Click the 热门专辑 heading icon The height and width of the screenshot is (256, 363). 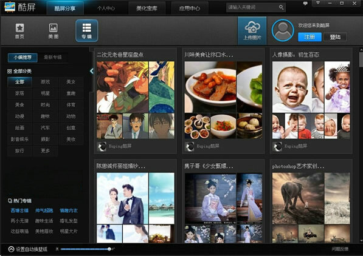10,201
